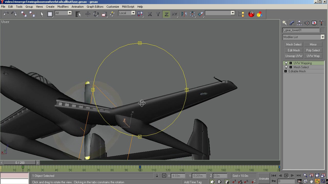Click the Unwrap UVW button

294,56
